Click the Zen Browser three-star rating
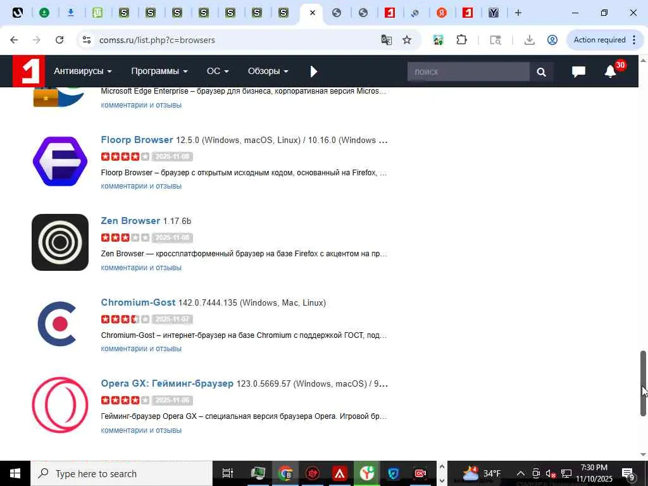This screenshot has height=486, width=648. (125, 238)
